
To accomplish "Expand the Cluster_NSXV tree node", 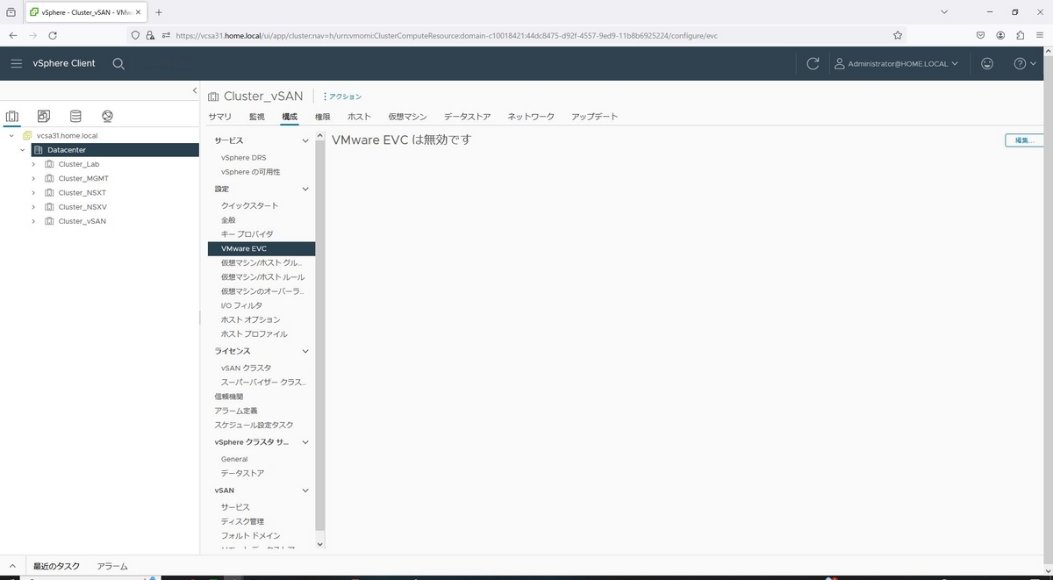I will 33,207.
